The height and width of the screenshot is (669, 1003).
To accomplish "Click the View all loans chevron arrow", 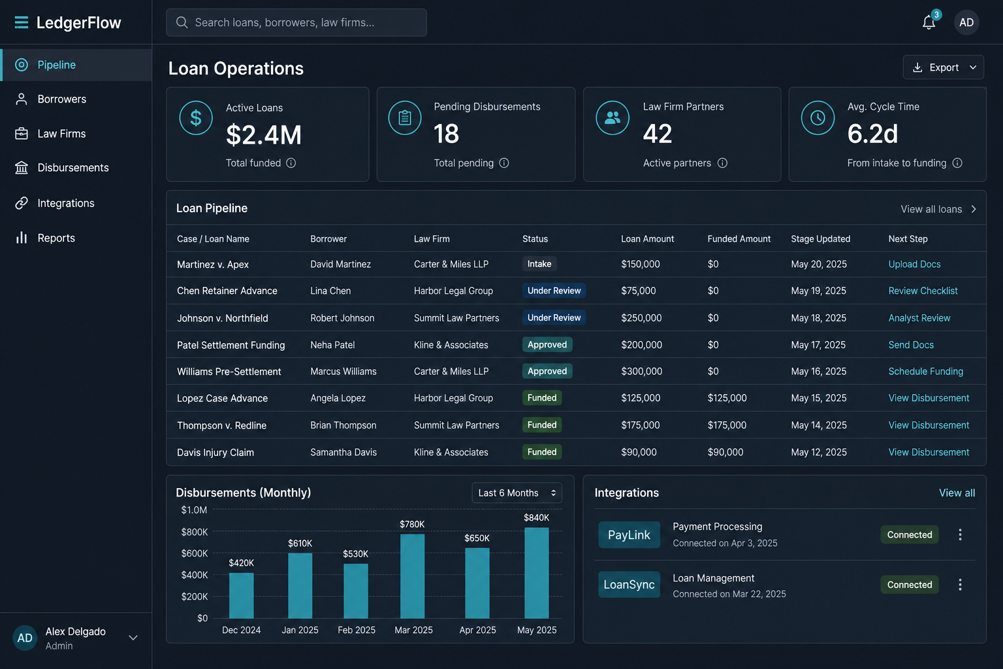I will point(974,209).
